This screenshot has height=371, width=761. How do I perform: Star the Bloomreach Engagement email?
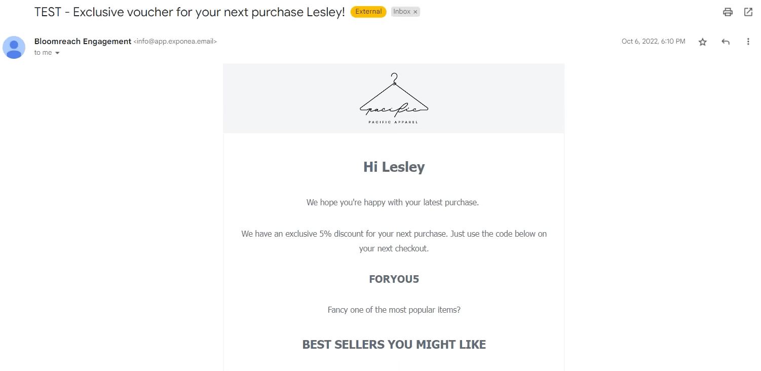point(702,42)
